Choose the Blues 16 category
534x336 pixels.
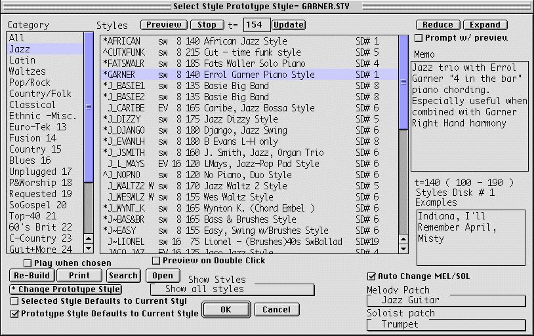tap(30, 160)
